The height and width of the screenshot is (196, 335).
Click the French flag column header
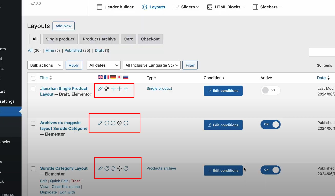pyautogui.click(x=107, y=77)
